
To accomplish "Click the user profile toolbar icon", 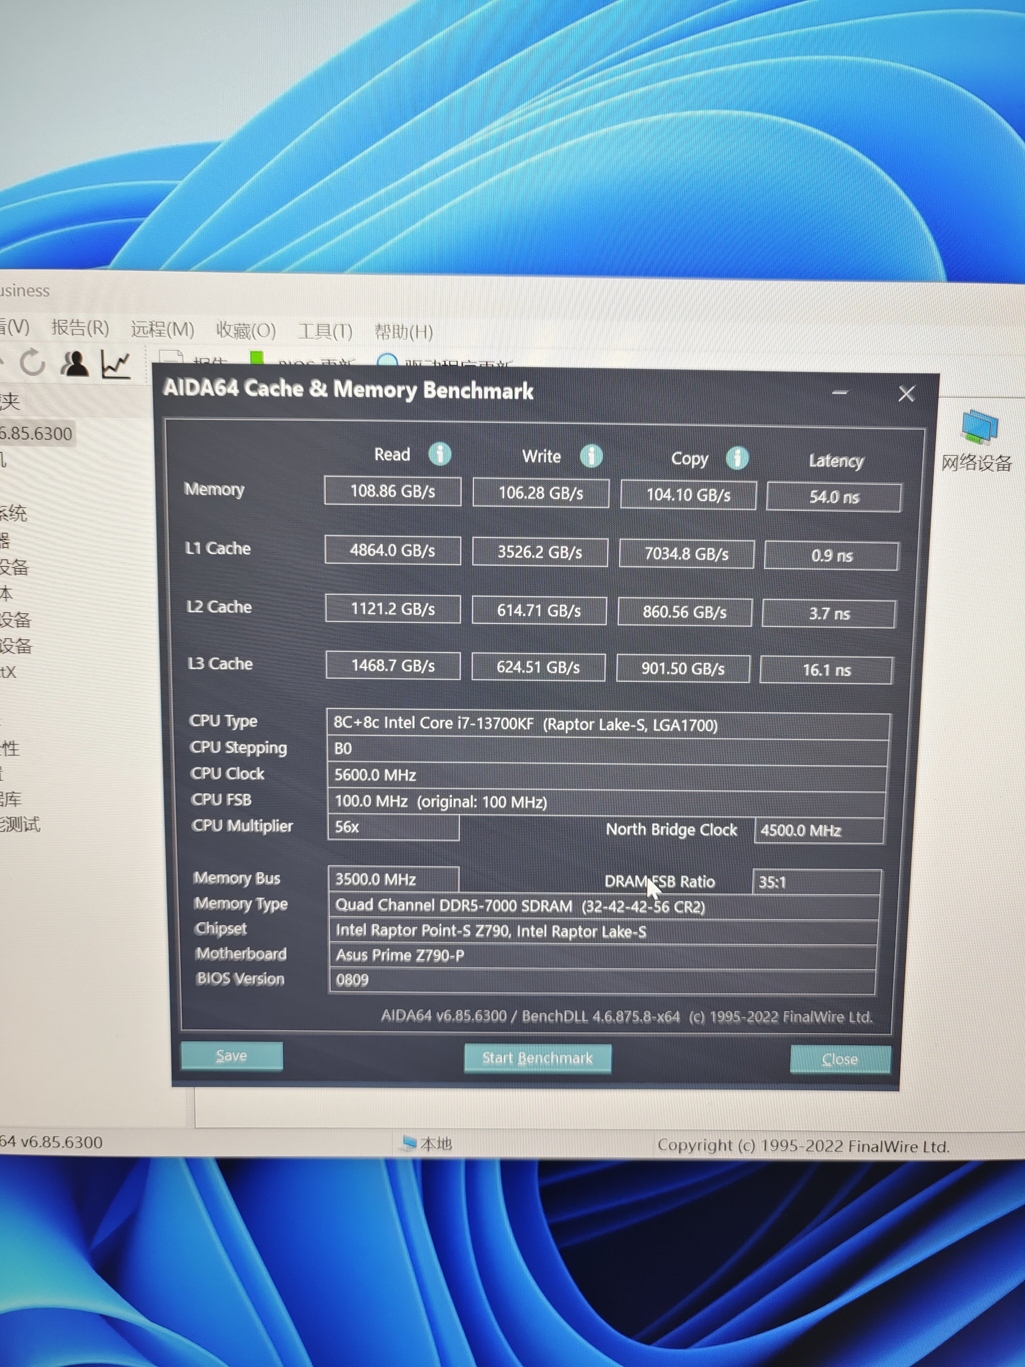I will [75, 364].
